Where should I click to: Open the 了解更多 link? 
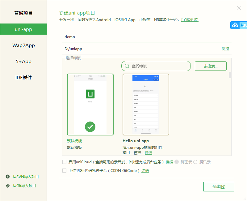tap(190, 20)
